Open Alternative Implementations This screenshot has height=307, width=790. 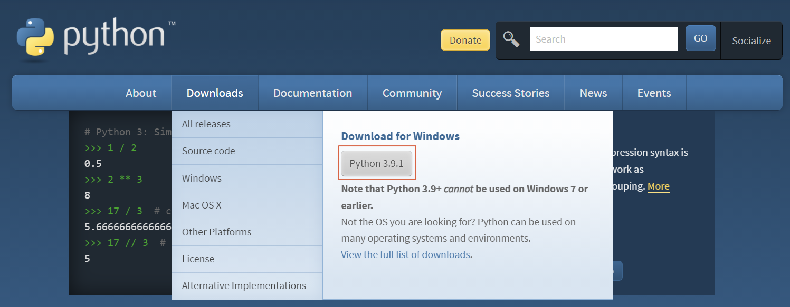coord(243,285)
